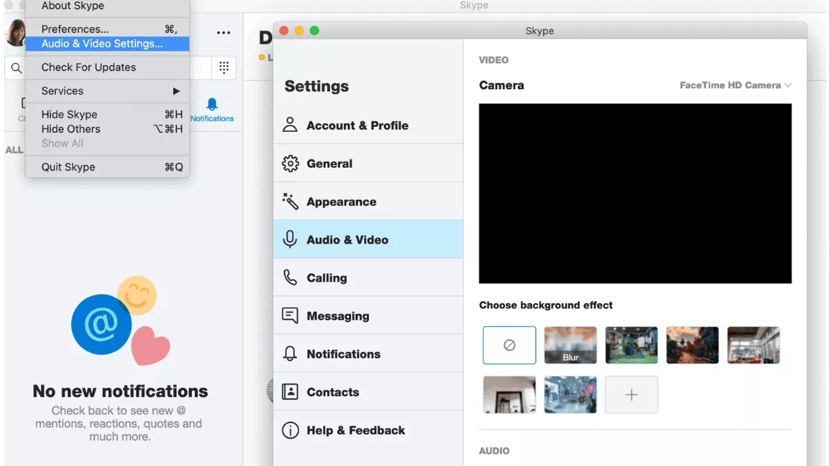Add a custom background with plus button
This screenshot has width=829, height=466.
631,395
